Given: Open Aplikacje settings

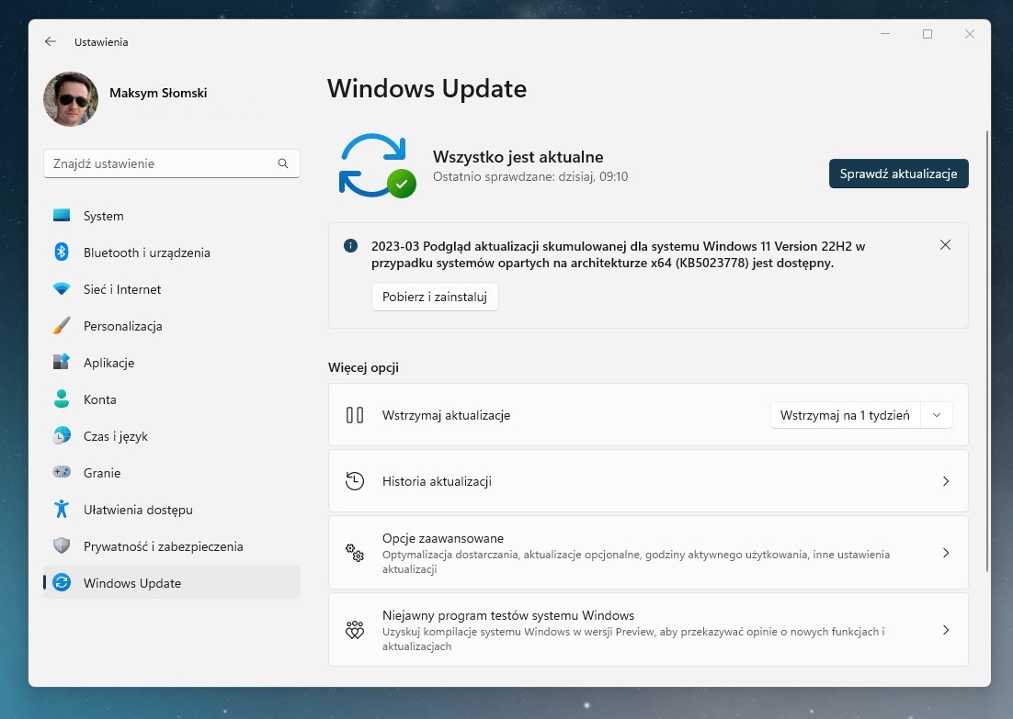Looking at the screenshot, I should 110,363.
